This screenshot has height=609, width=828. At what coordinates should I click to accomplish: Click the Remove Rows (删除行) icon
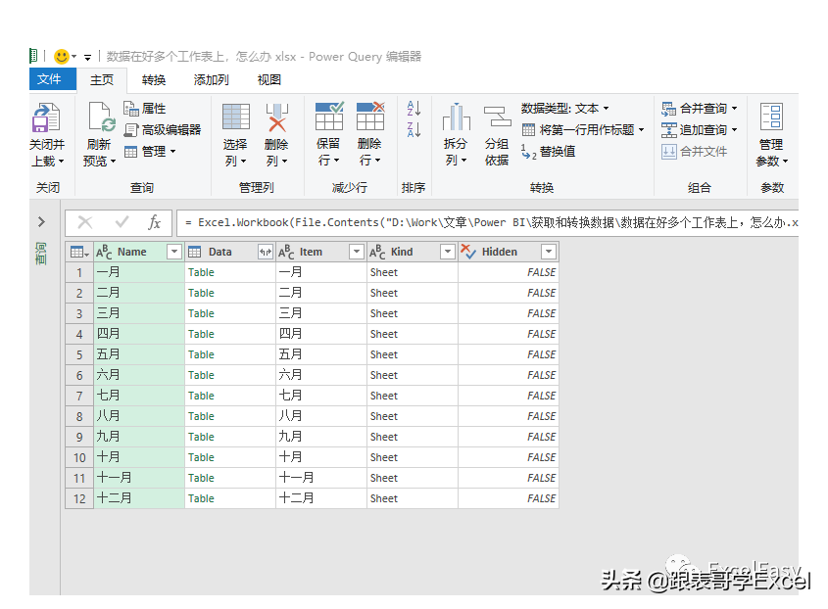pyautogui.click(x=370, y=117)
